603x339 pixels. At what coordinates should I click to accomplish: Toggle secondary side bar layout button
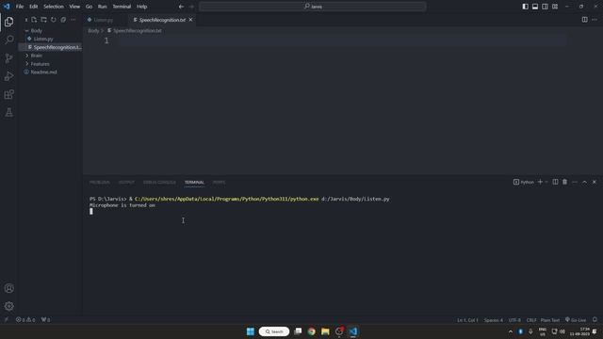click(545, 7)
